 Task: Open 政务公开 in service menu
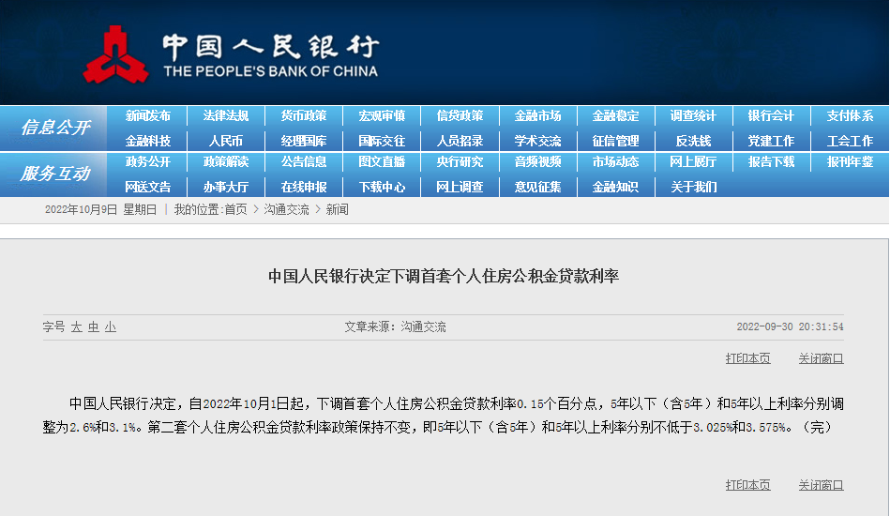click(x=148, y=162)
